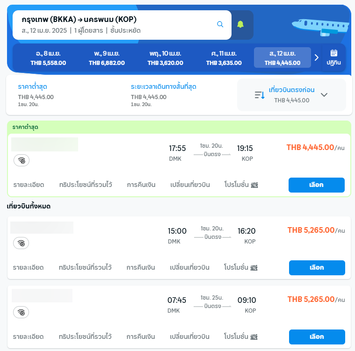
Task: Click WiFi icon on 17:55 flight
Action: click(x=22, y=160)
